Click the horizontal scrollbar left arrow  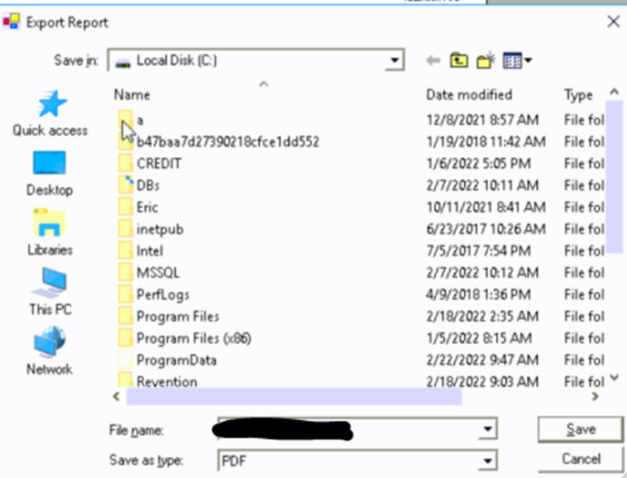[117, 396]
